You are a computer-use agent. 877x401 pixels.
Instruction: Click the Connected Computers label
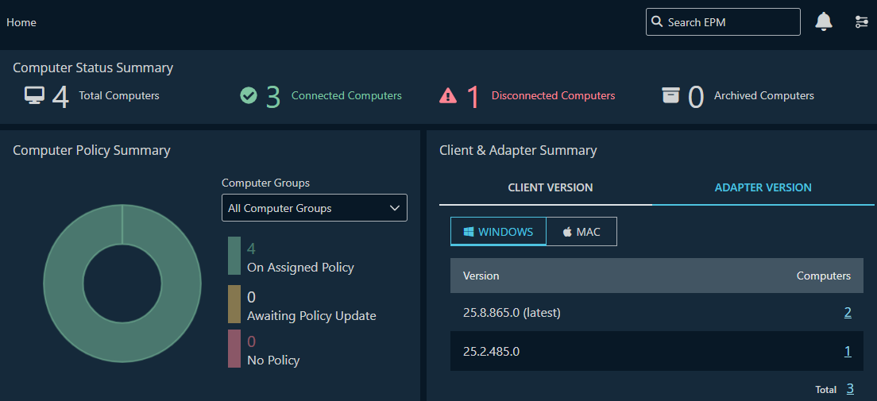pos(346,95)
